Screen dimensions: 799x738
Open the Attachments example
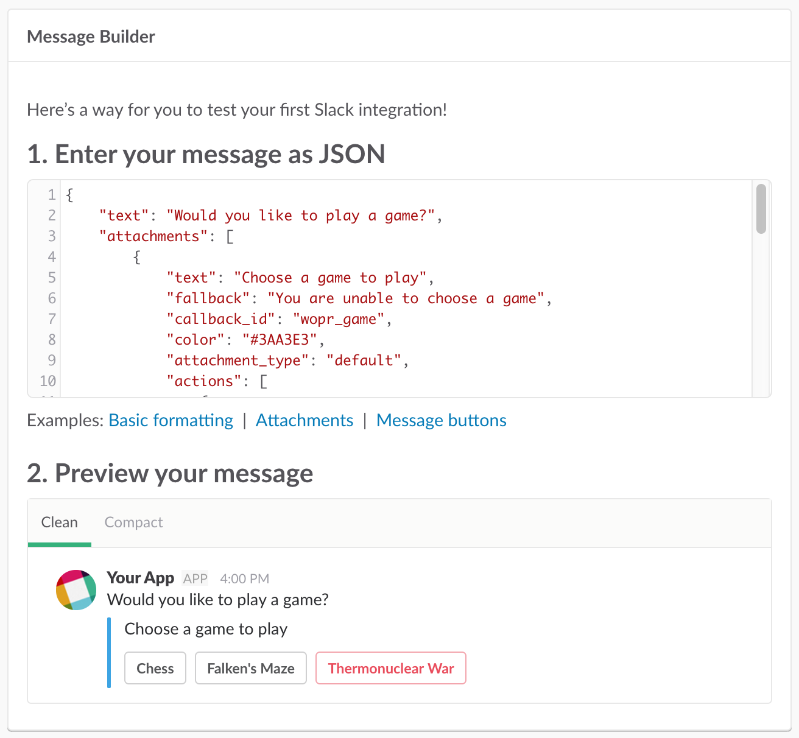304,420
